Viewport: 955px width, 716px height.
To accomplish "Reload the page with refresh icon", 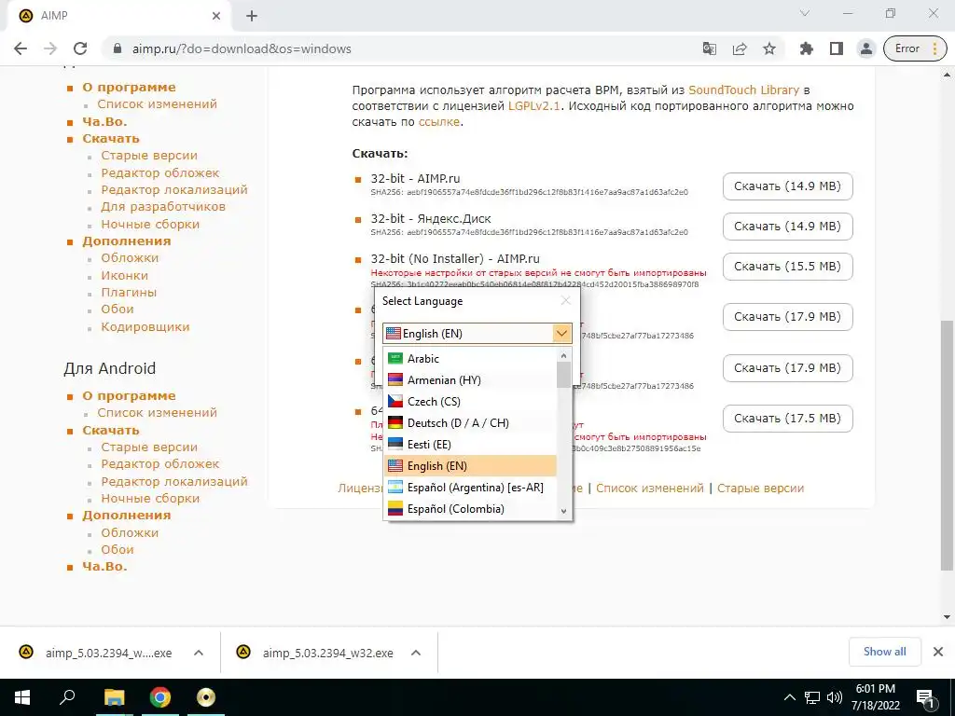I will [x=80, y=48].
